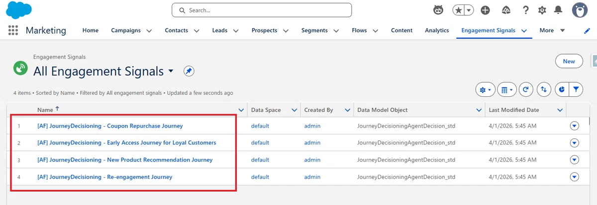597x205 pixels.
Task: Open the Coupon Repurchase Journey record
Action: 110,126
